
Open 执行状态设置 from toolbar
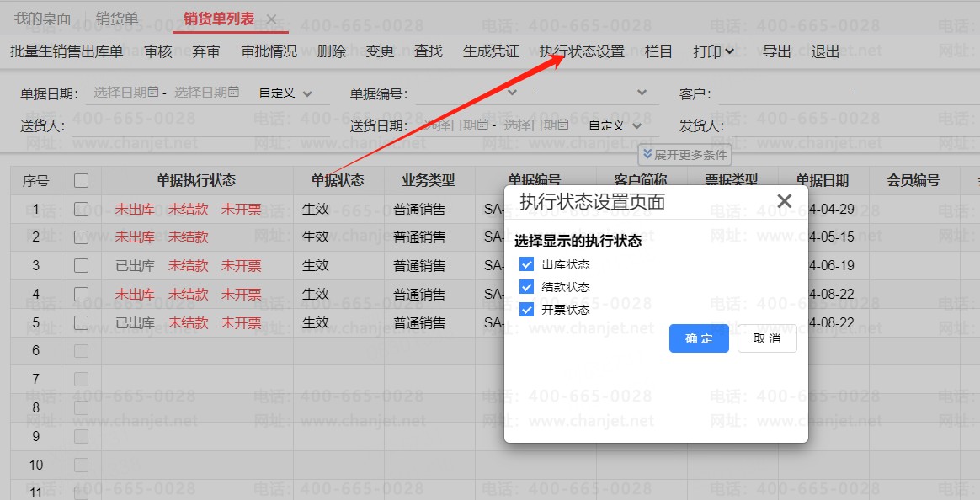coord(582,52)
